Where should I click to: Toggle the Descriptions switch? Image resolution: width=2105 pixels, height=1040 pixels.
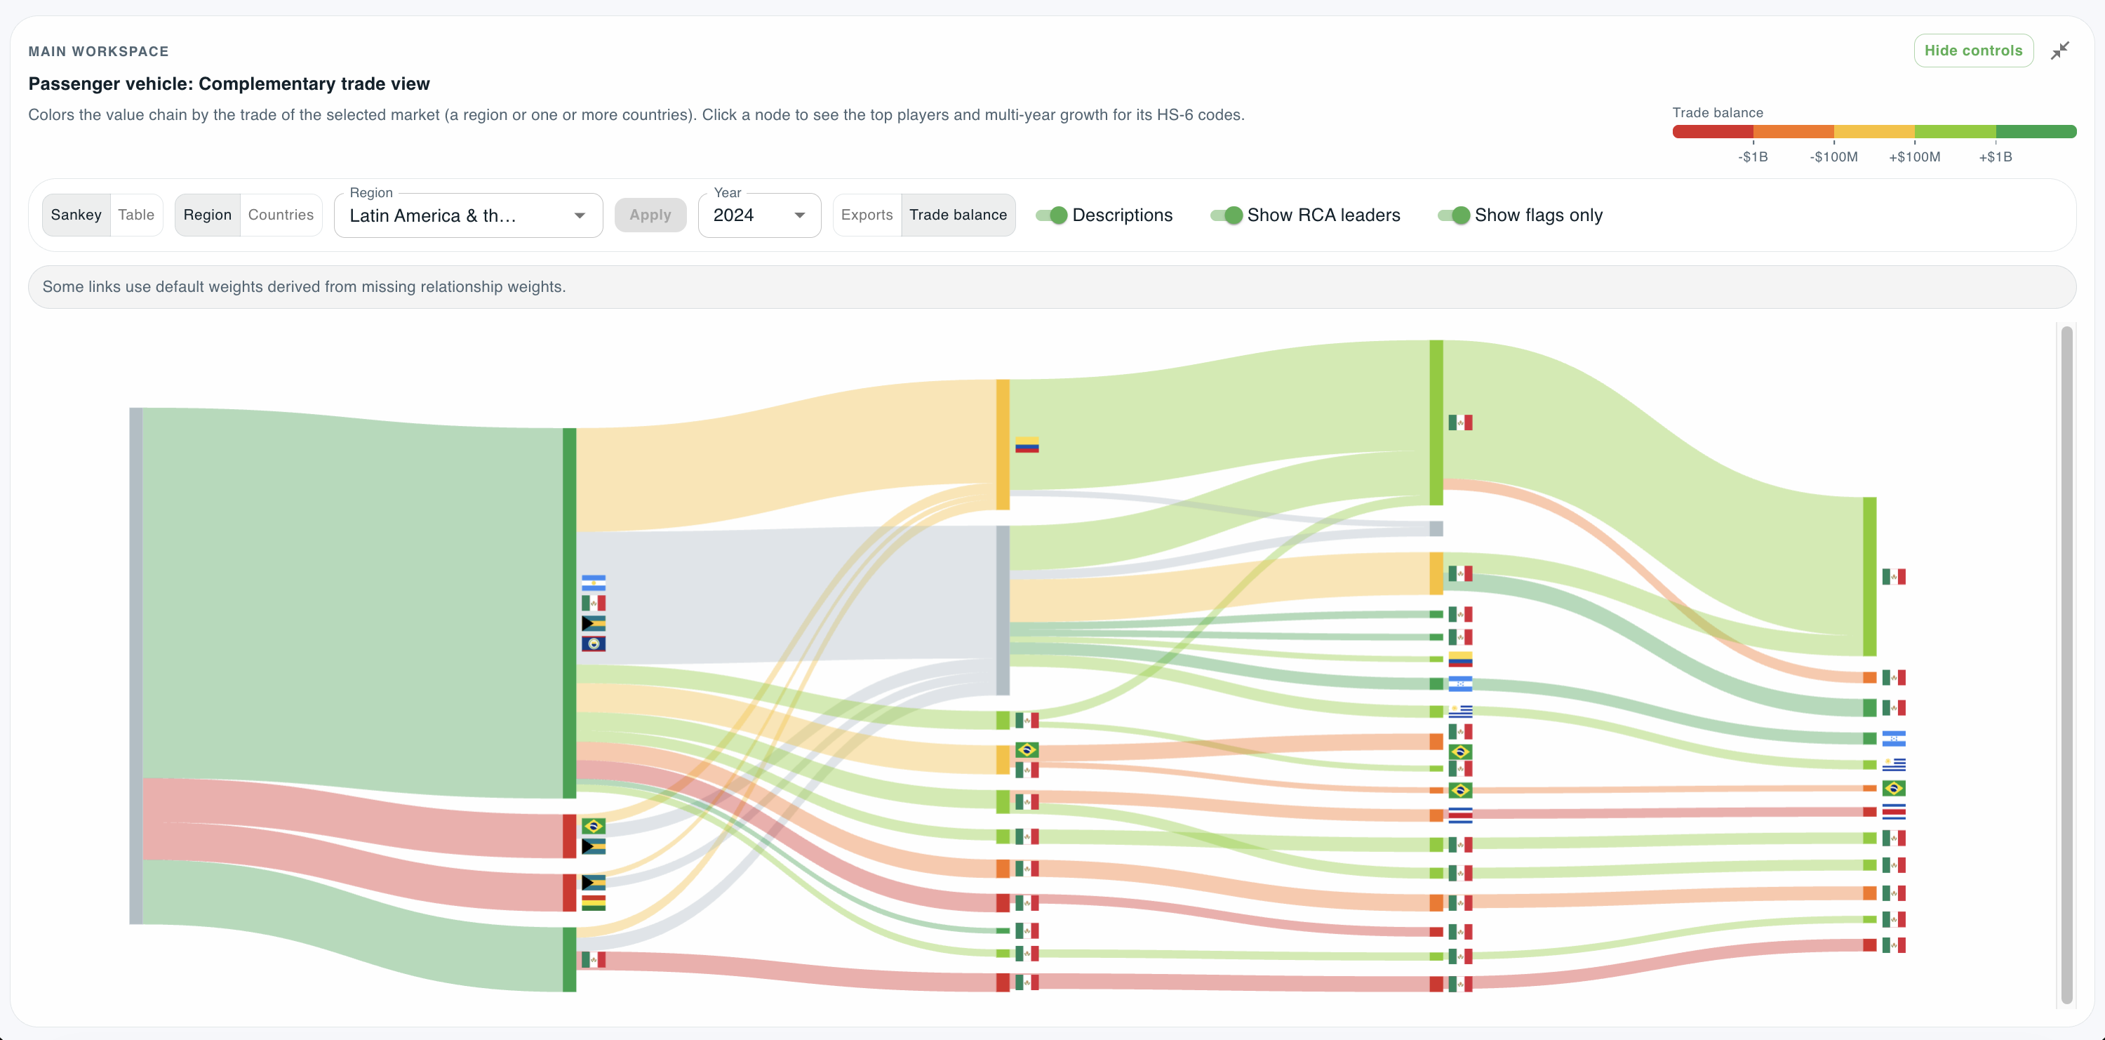pos(1052,215)
